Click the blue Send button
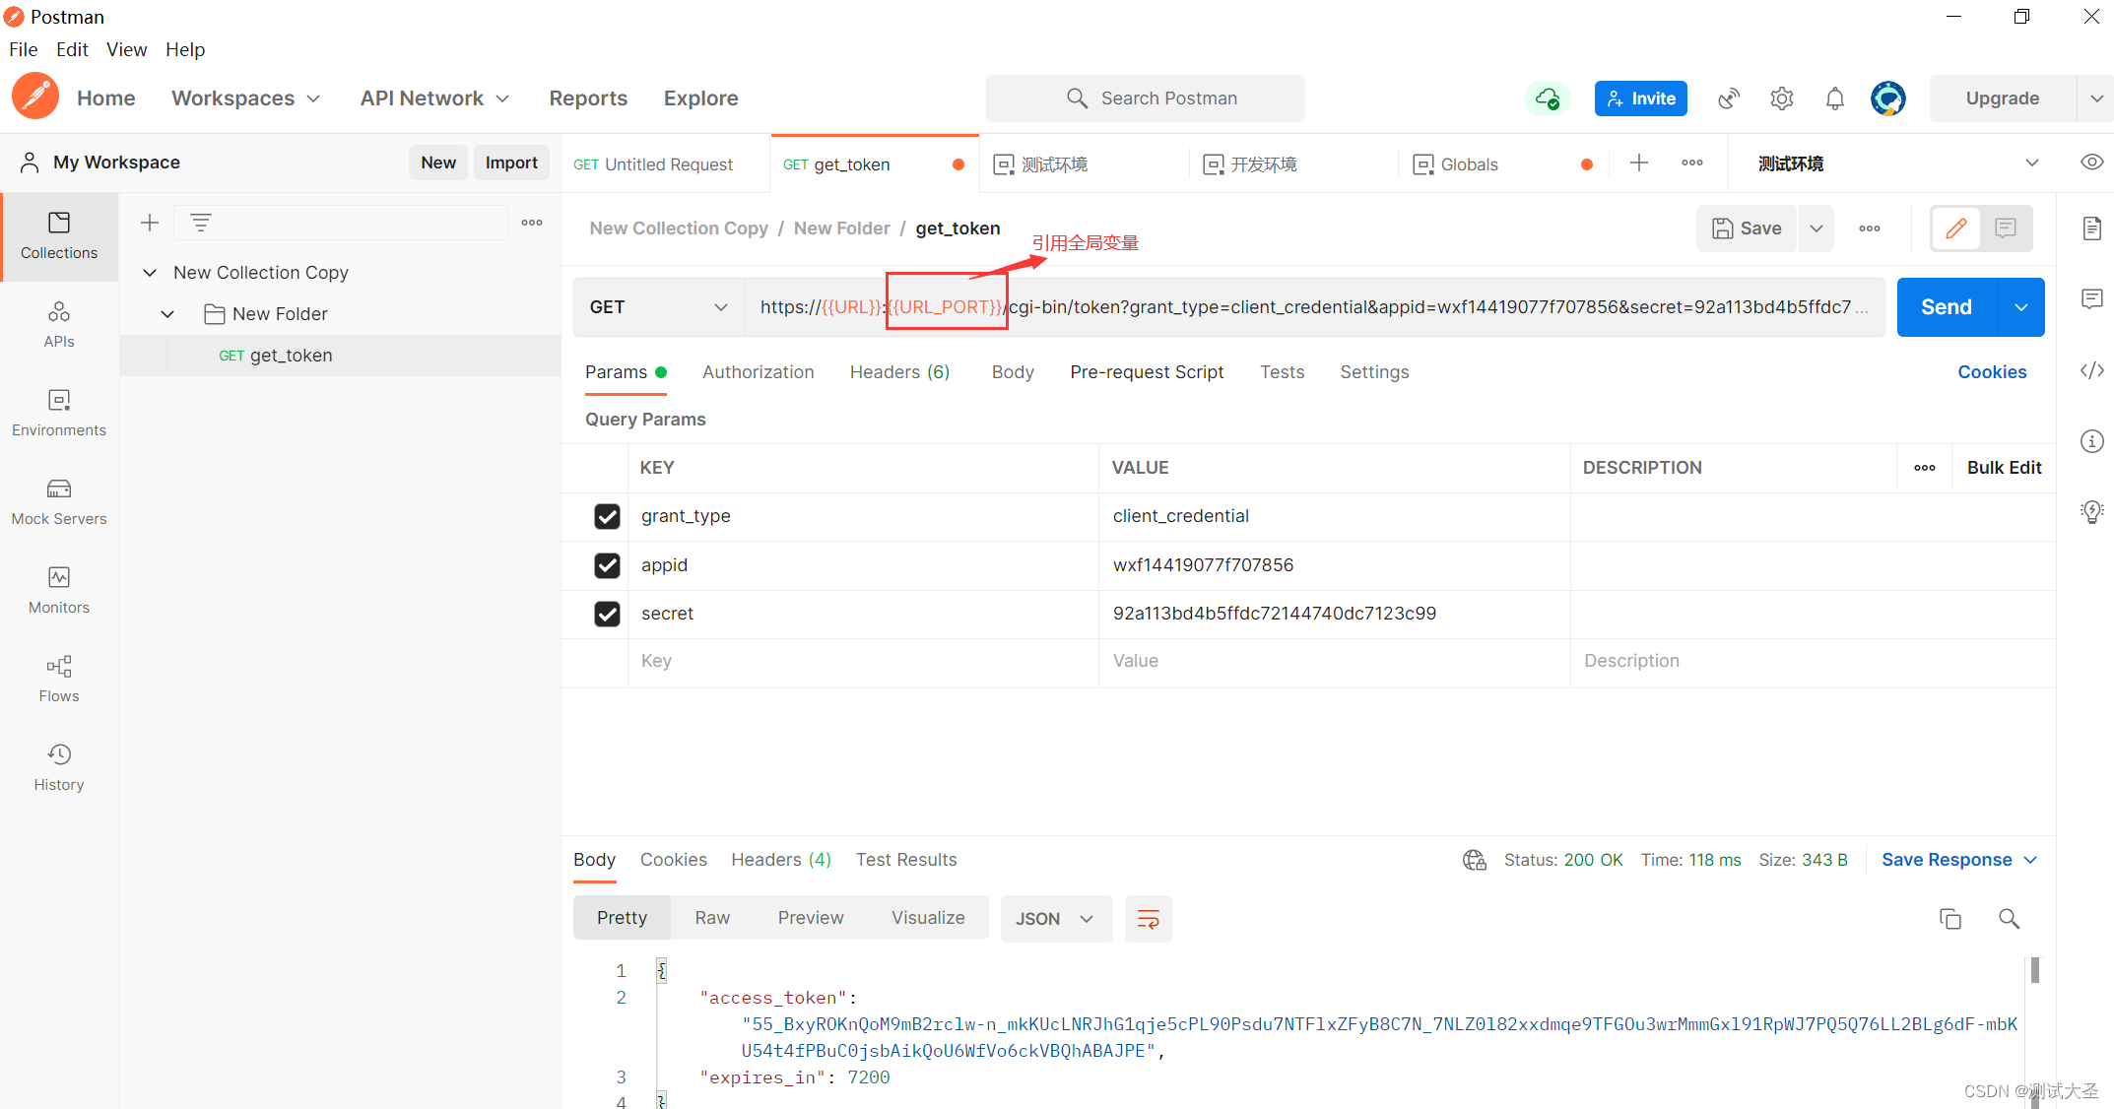This screenshot has height=1109, width=2114. coord(1946,307)
